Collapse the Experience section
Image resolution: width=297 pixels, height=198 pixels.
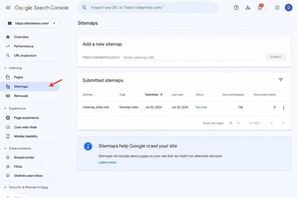click(x=5, y=108)
